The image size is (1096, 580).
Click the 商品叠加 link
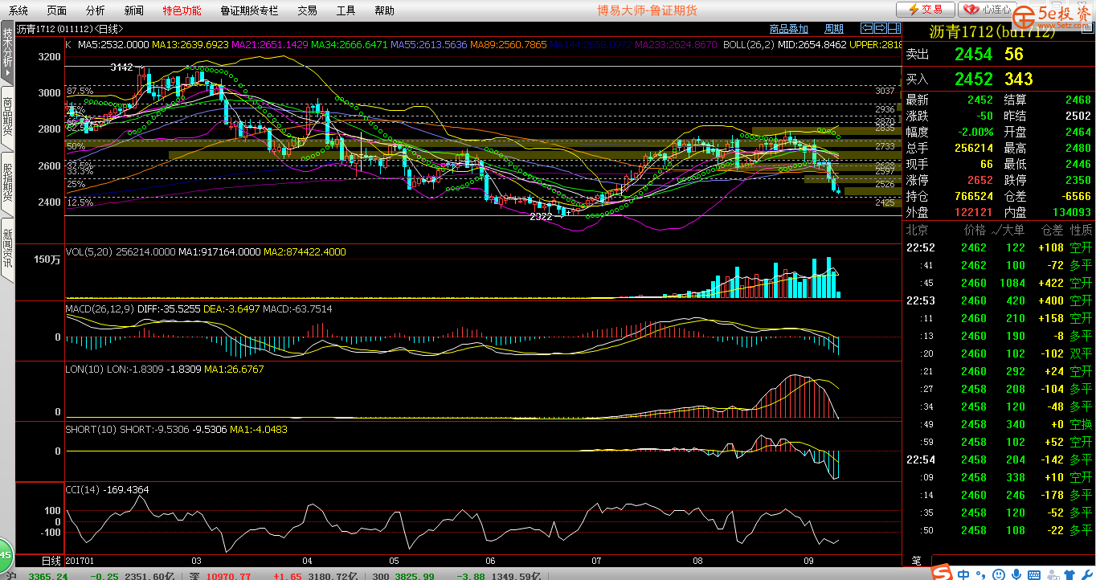(788, 29)
